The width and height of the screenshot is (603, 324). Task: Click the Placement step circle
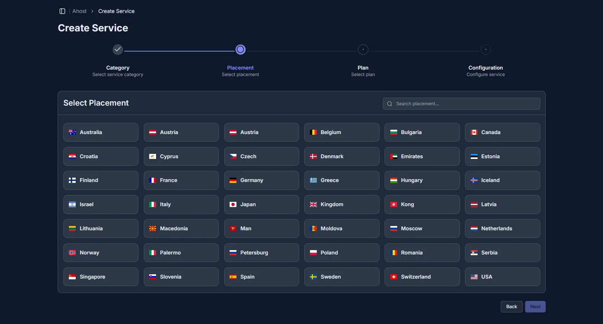click(240, 49)
